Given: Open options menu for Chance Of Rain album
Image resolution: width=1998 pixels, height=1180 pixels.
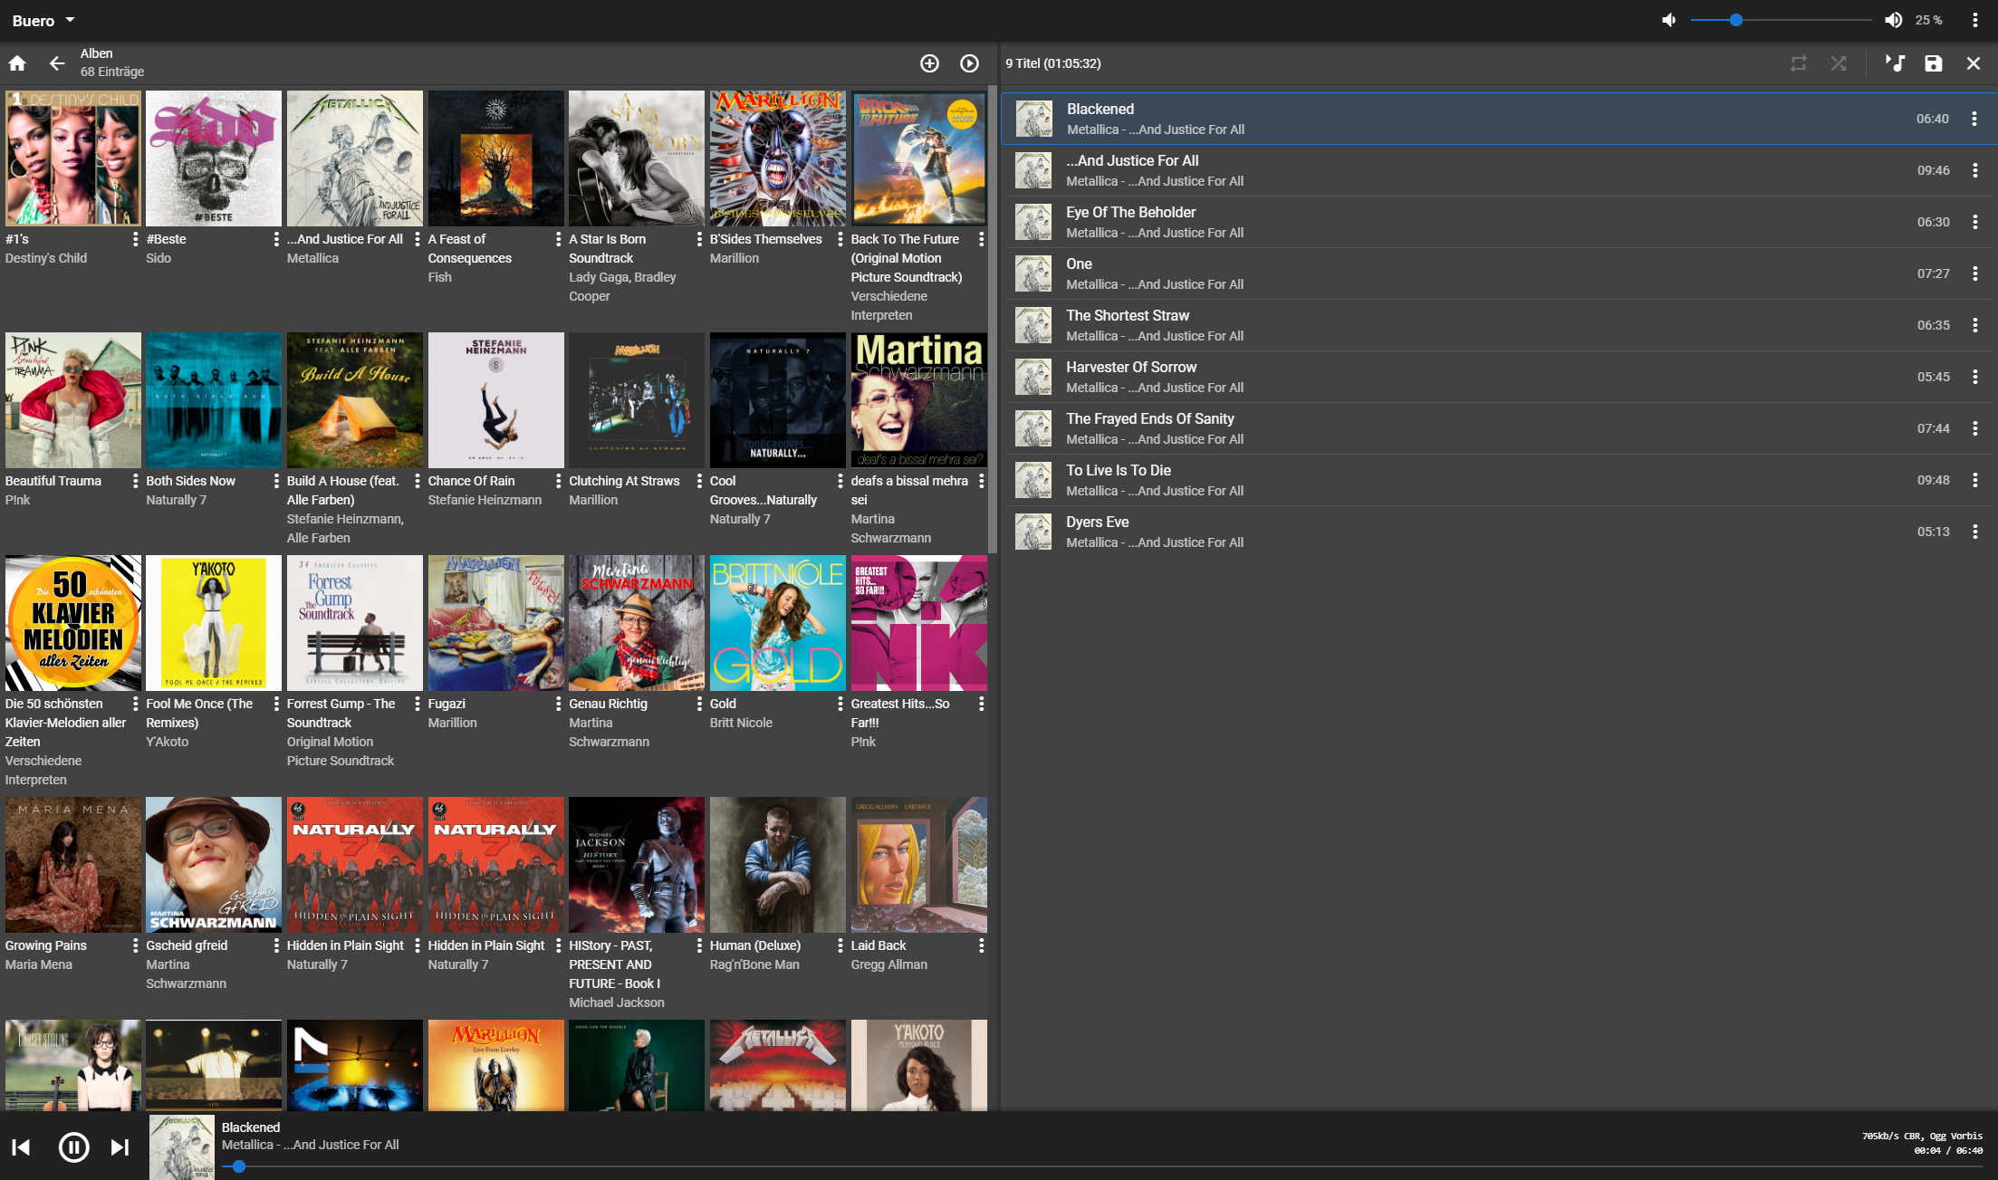Looking at the screenshot, I should 558,481.
